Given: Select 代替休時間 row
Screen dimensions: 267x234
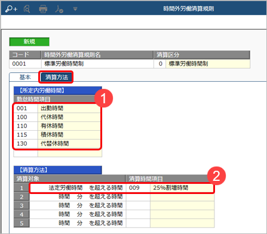Looking at the screenshot, I should click(x=70, y=144).
